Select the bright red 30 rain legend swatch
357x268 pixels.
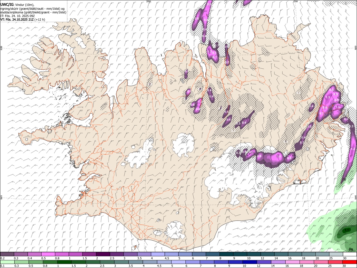click(x=349, y=262)
